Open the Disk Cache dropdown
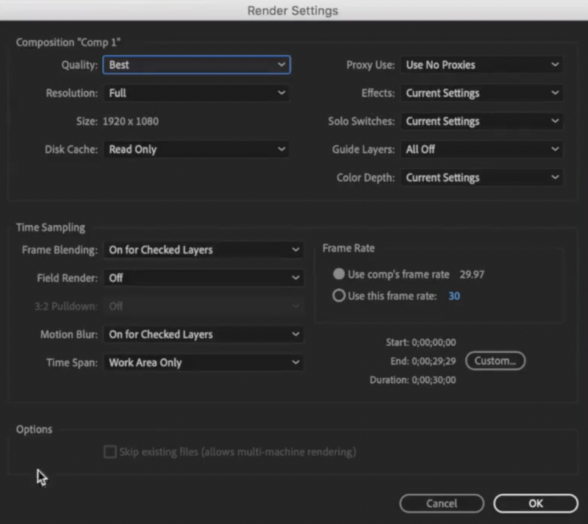This screenshot has height=524, width=588. (196, 149)
